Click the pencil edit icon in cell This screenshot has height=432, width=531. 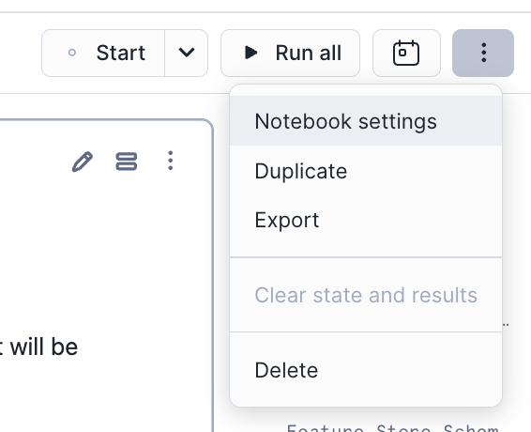(83, 162)
